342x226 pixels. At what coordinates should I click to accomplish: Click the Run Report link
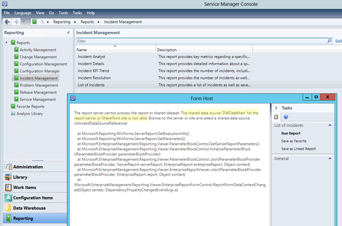(290, 133)
